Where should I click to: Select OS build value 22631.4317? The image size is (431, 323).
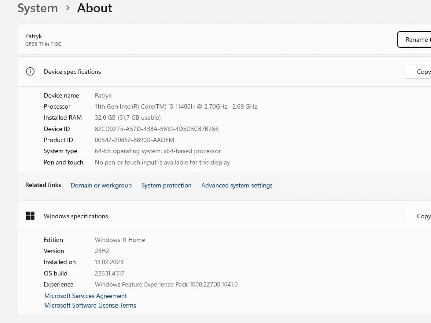(x=109, y=273)
